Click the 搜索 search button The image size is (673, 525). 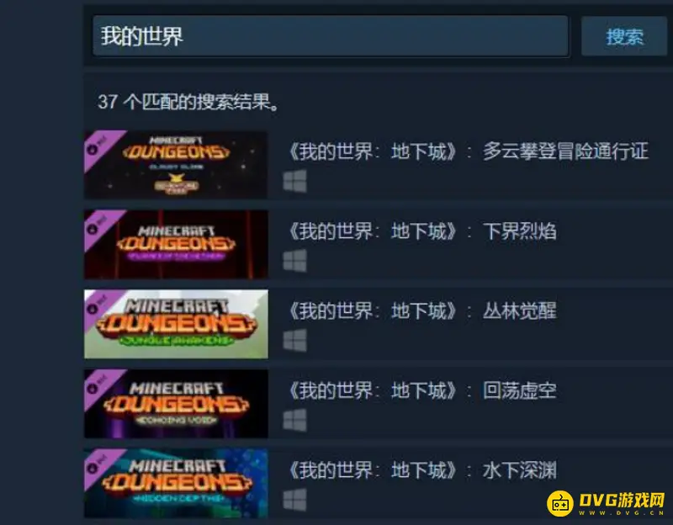pyautogui.click(x=623, y=36)
